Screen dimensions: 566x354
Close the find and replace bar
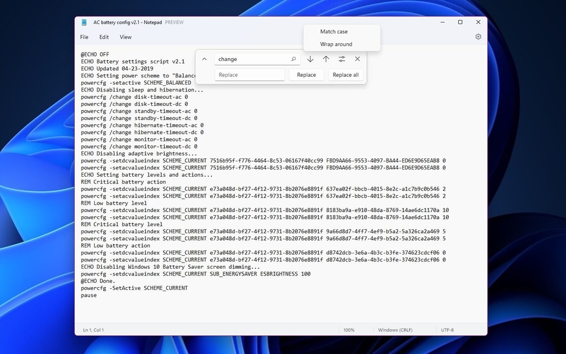click(x=357, y=58)
